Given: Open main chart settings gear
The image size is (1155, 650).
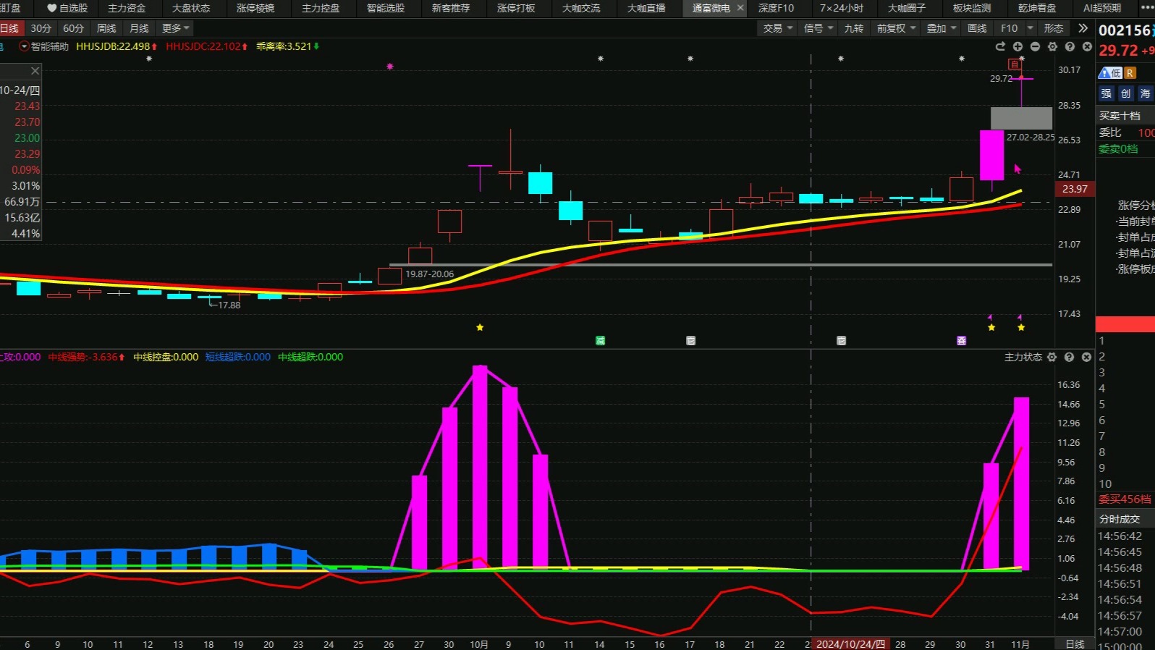Looking at the screenshot, I should (x=1052, y=46).
